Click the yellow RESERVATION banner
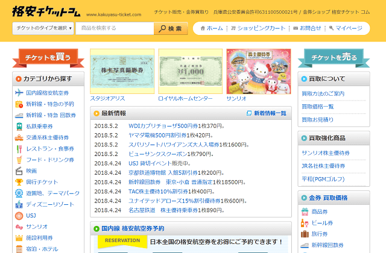Image resolution: width=386 pixels, height=253 pixels. (x=122, y=241)
